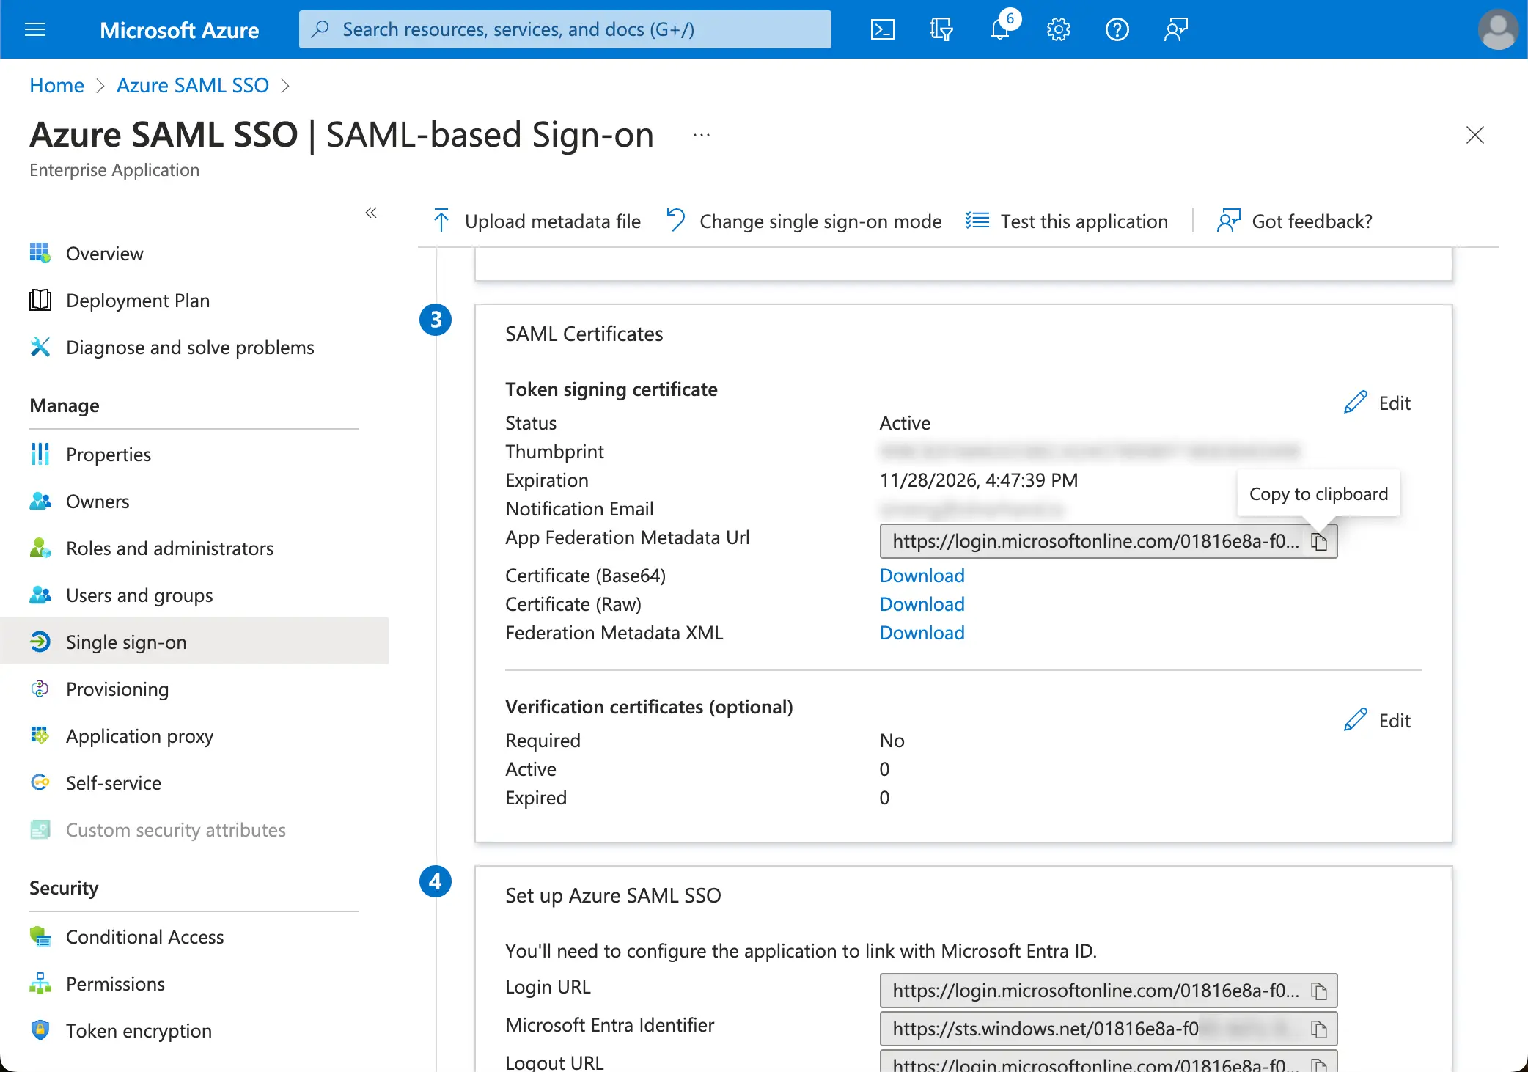Click the Test this application icon

[x=980, y=221]
